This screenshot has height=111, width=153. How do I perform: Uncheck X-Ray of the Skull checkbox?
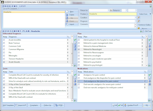click(x=4, y=88)
